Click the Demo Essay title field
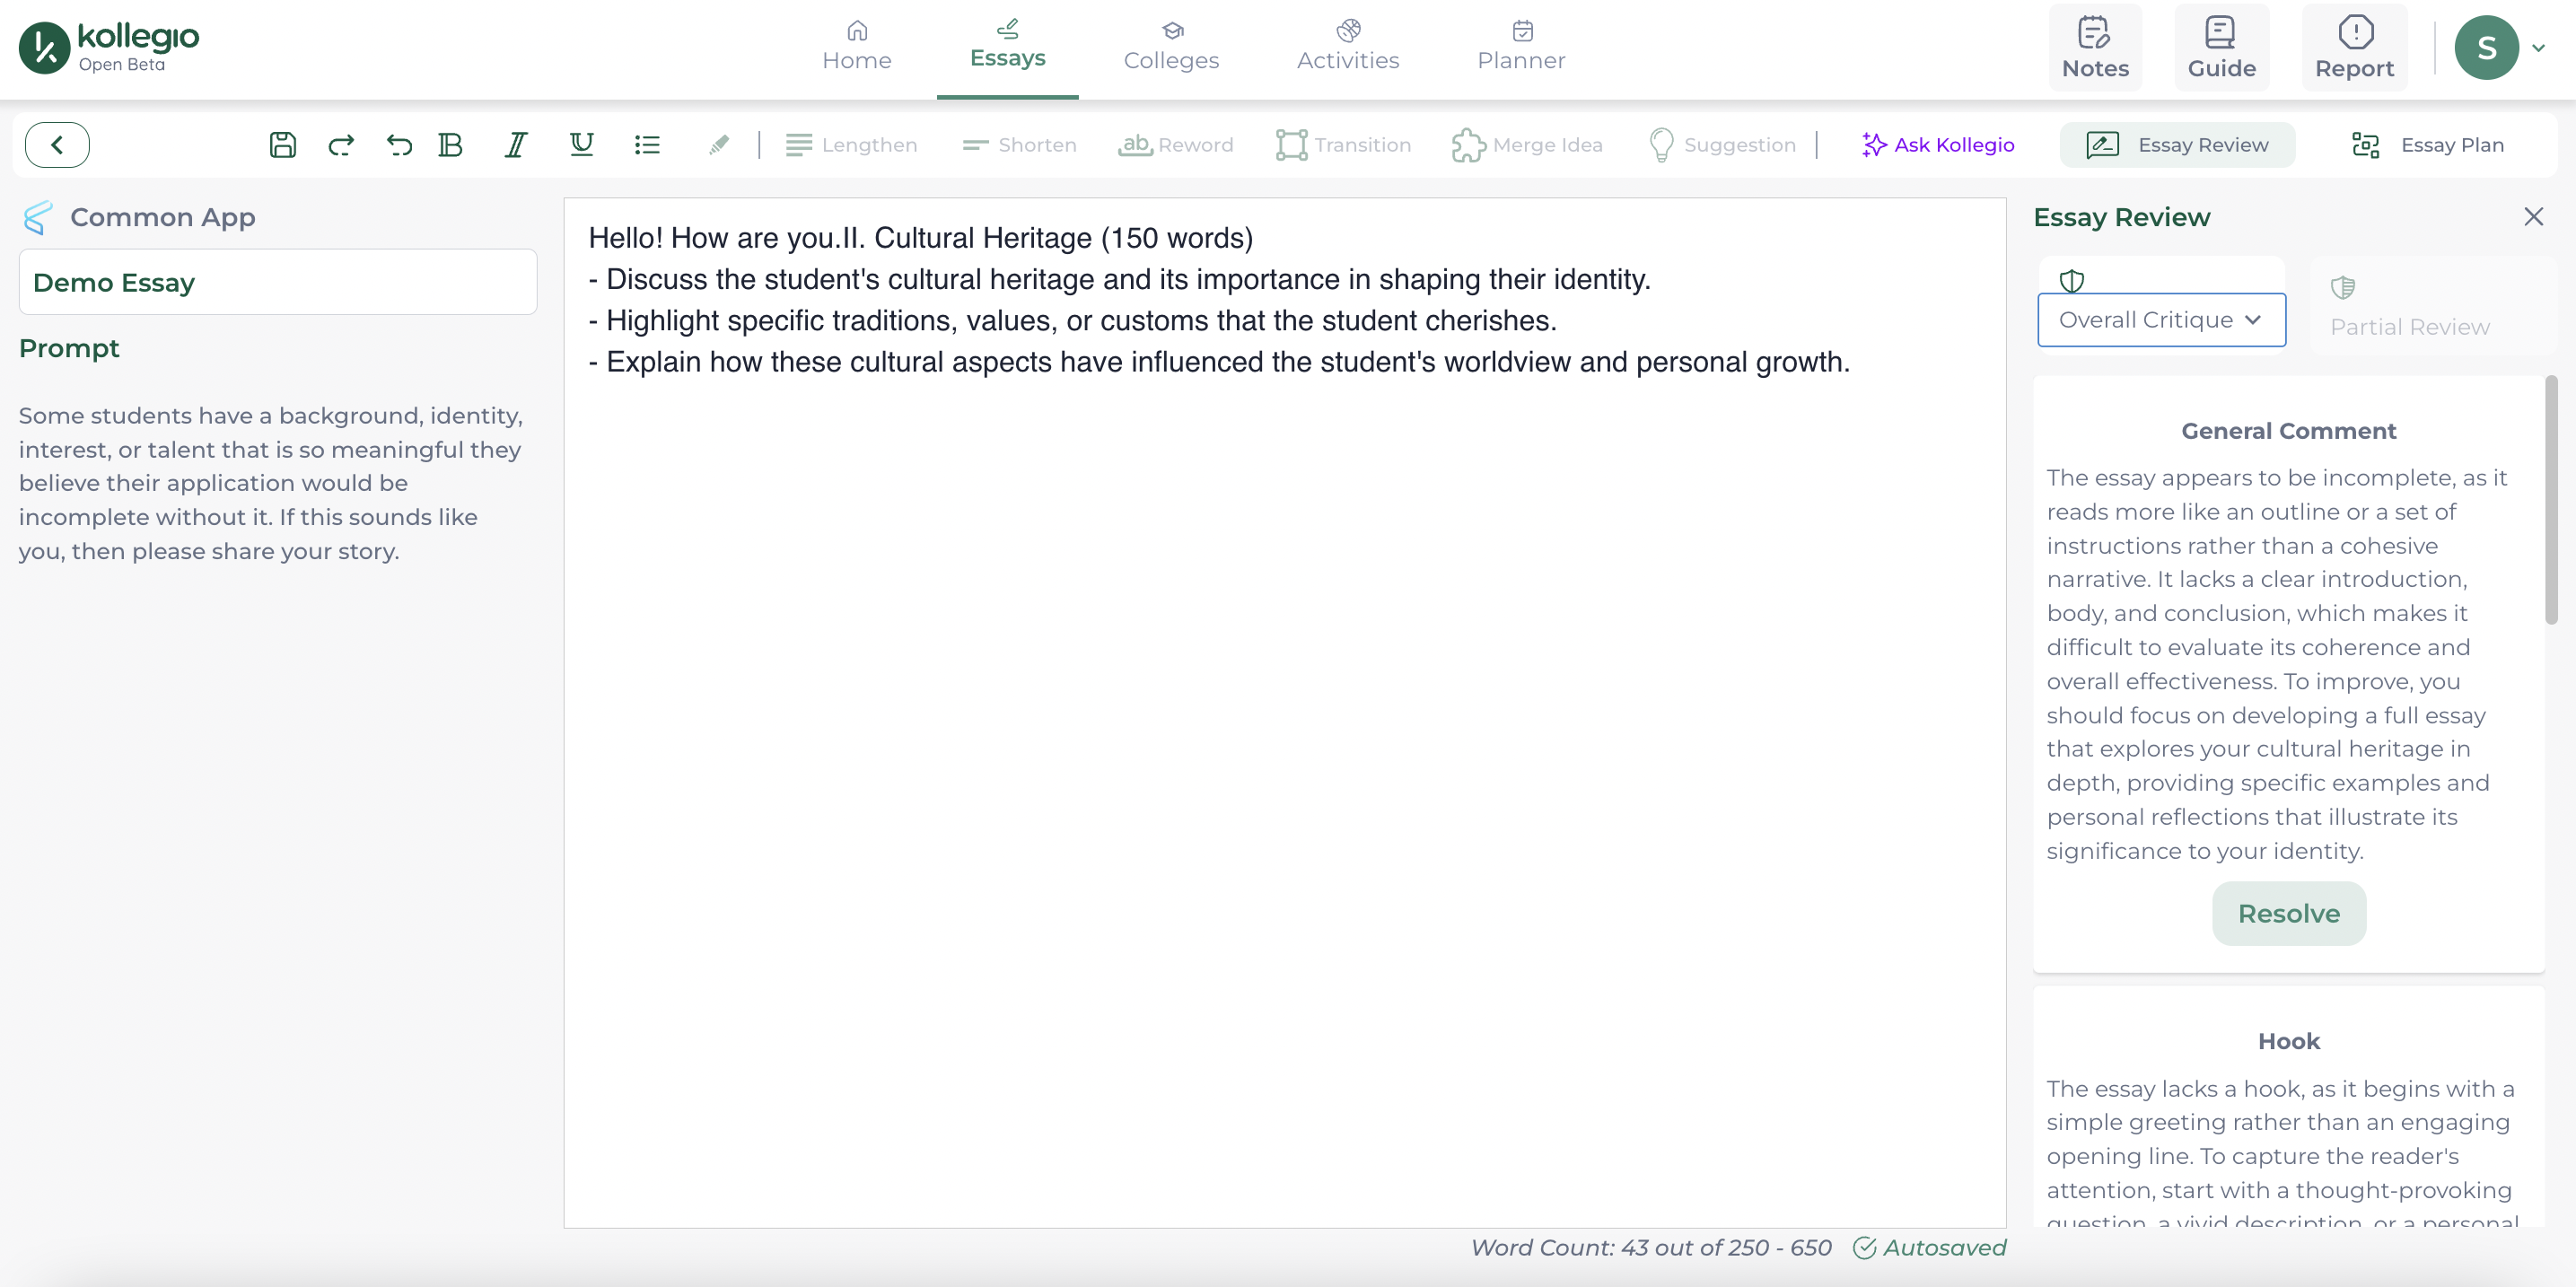 click(278, 283)
